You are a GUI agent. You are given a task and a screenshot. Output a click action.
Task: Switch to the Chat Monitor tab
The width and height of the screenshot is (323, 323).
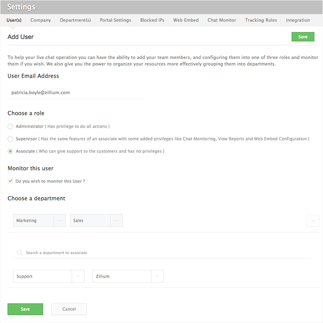pos(222,20)
